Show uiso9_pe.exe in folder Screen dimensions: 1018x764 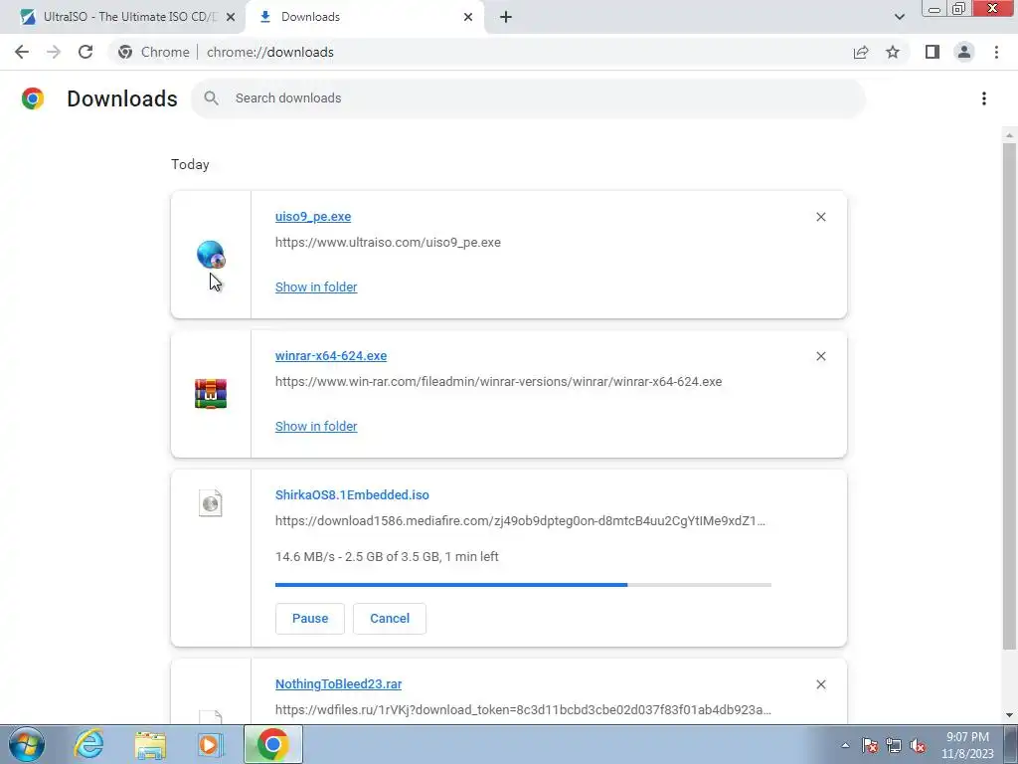coord(316,286)
